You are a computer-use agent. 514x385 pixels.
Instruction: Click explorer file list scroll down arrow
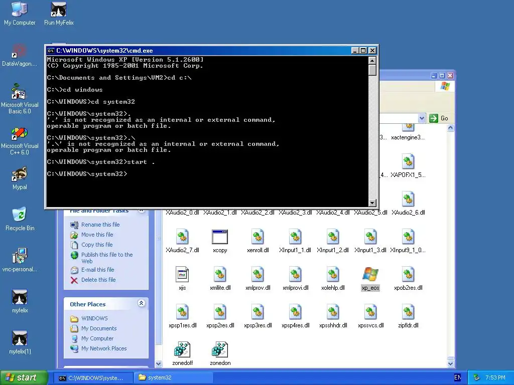[451, 363]
